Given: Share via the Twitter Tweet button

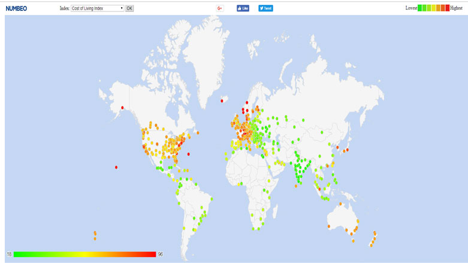Looking at the screenshot, I should pos(265,8).
